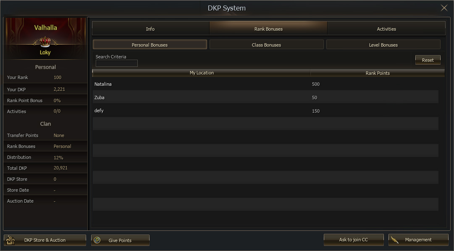This screenshot has width=454, height=251.
Task: Click the shop icon on DKP Store & Auction
Action: [11, 240]
